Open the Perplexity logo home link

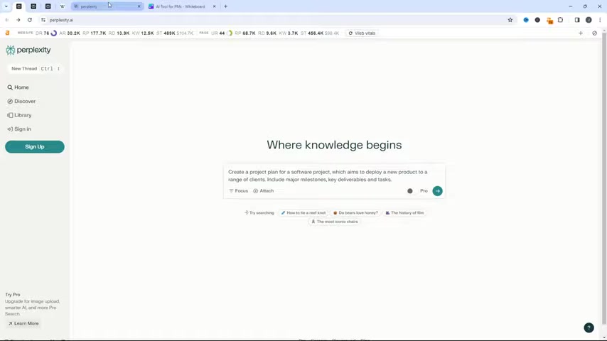coord(28,50)
